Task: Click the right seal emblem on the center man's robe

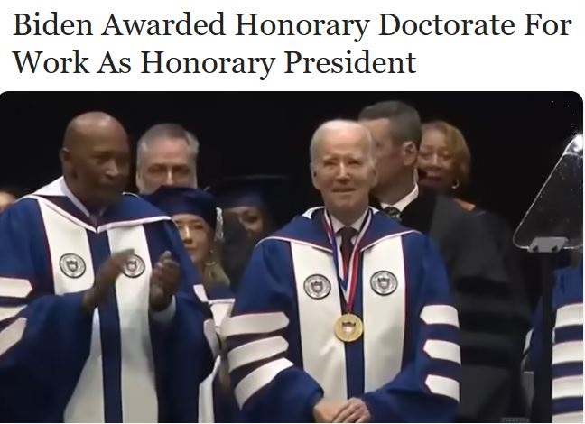Action: pyautogui.click(x=384, y=282)
